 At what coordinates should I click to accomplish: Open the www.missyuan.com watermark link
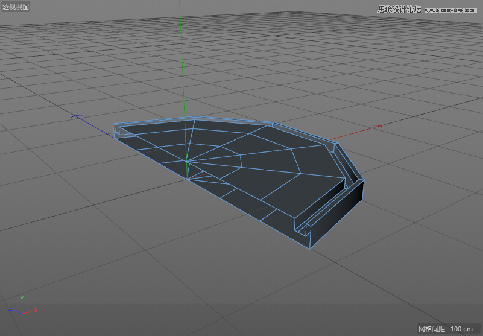pos(452,10)
